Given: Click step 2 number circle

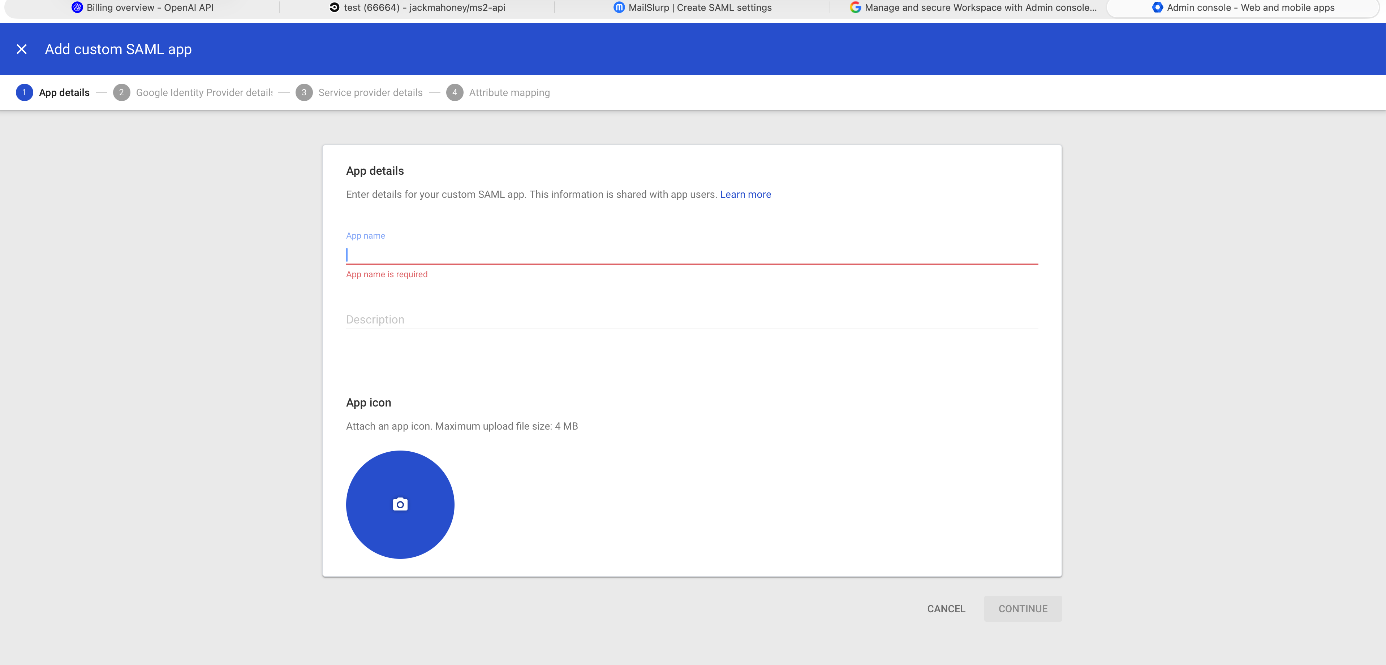Looking at the screenshot, I should point(122,92).
